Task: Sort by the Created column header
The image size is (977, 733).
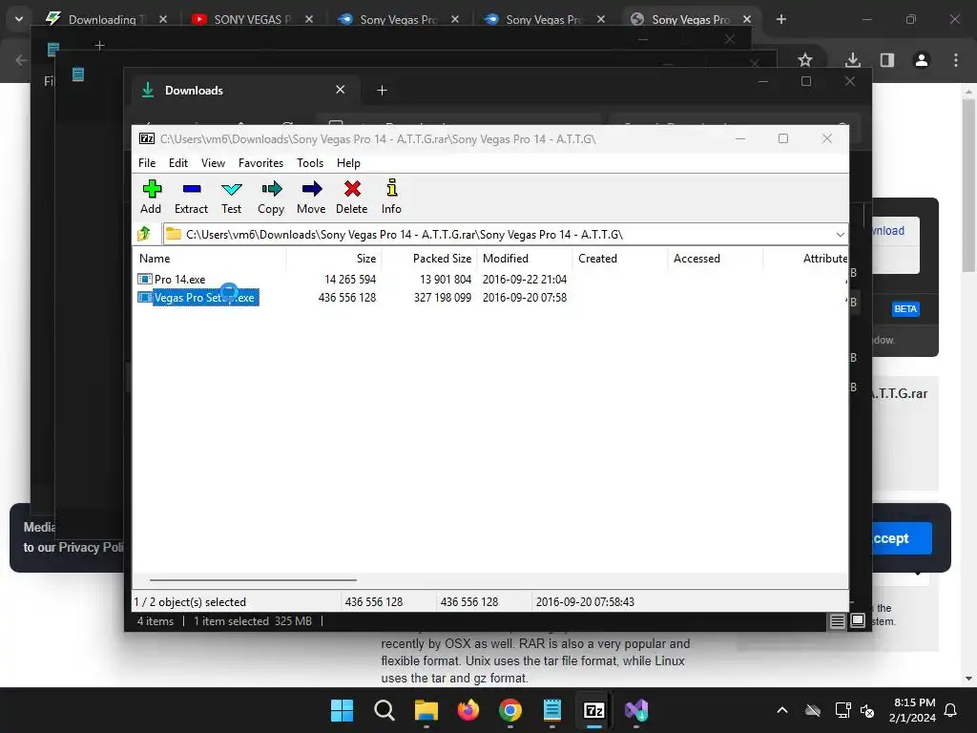Action: [x=597, y=258]
